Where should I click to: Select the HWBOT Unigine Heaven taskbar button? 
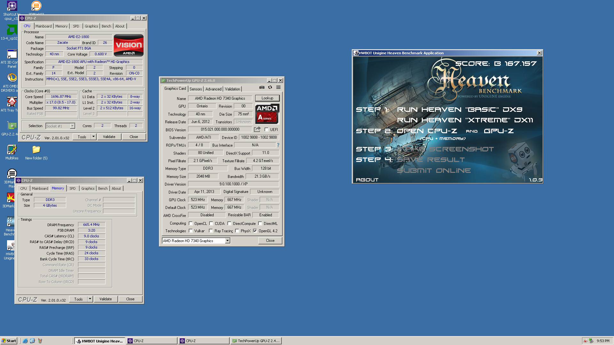coord(100,341)
